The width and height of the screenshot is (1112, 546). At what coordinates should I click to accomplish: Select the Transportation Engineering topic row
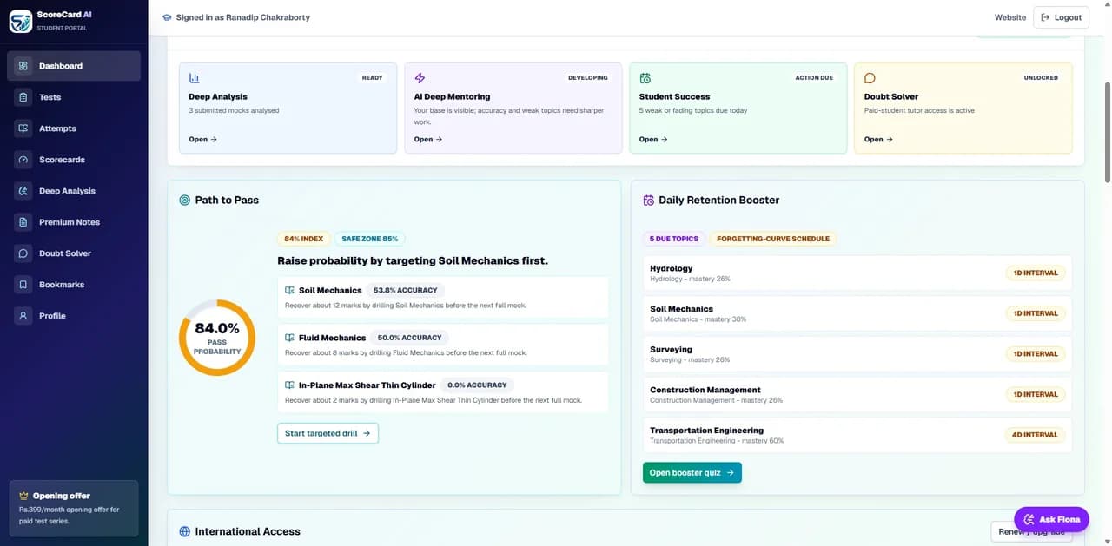[x=859, y=435]
